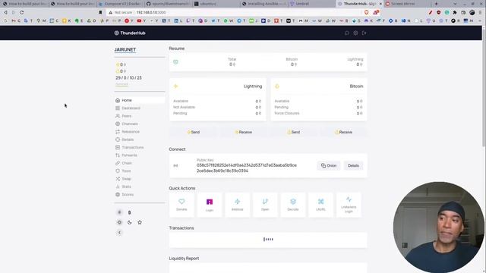The height and width of the screenshot is (273, 486).
Task: Close the ThunderHub browser tab
Action: point(380,4)
